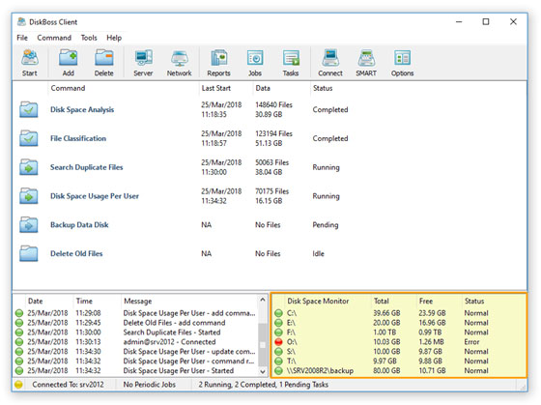541x405 pixels.
Task: Click 'Connected To: srv2012' in status bar
Action: (x=68, y=385)
